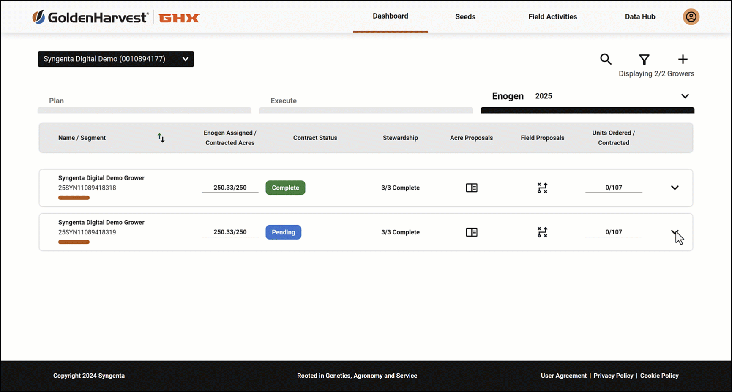Toggle the Name / Segment sort arrows

coord(161,138)
